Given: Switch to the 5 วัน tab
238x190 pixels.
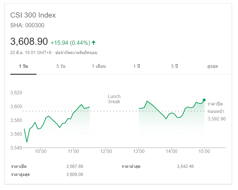Looking at the screenshot, I should [x=61, y=66].
